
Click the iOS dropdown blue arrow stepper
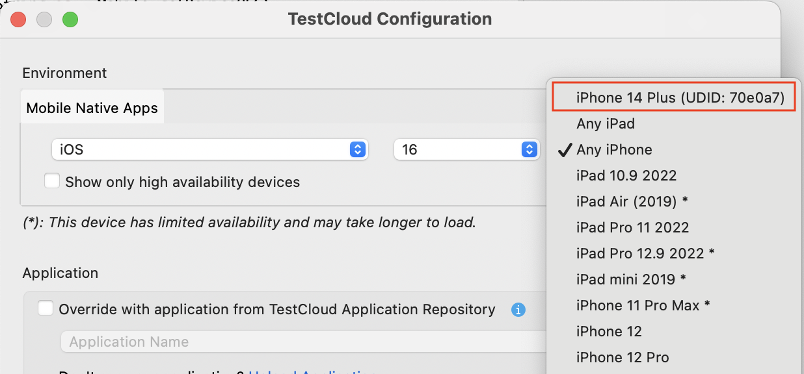click(x=357, y=149)
